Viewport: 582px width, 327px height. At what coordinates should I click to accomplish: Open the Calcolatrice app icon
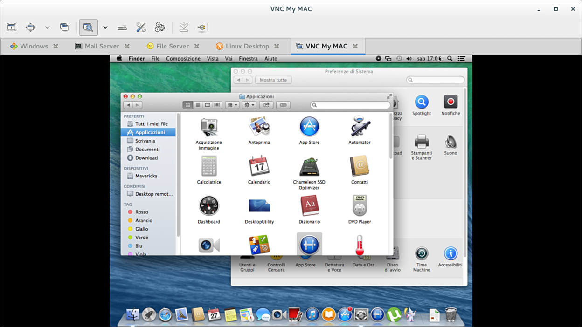coord(208,166)
